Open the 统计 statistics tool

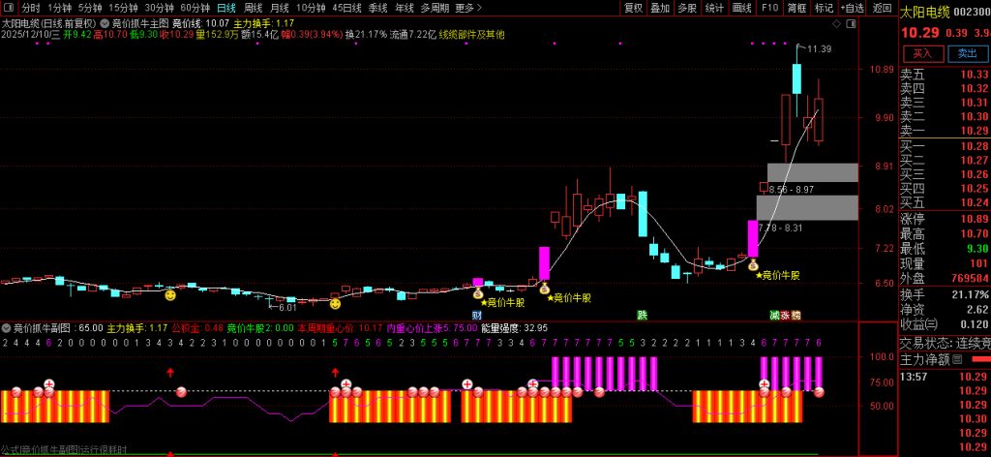(x=714, y=8)
